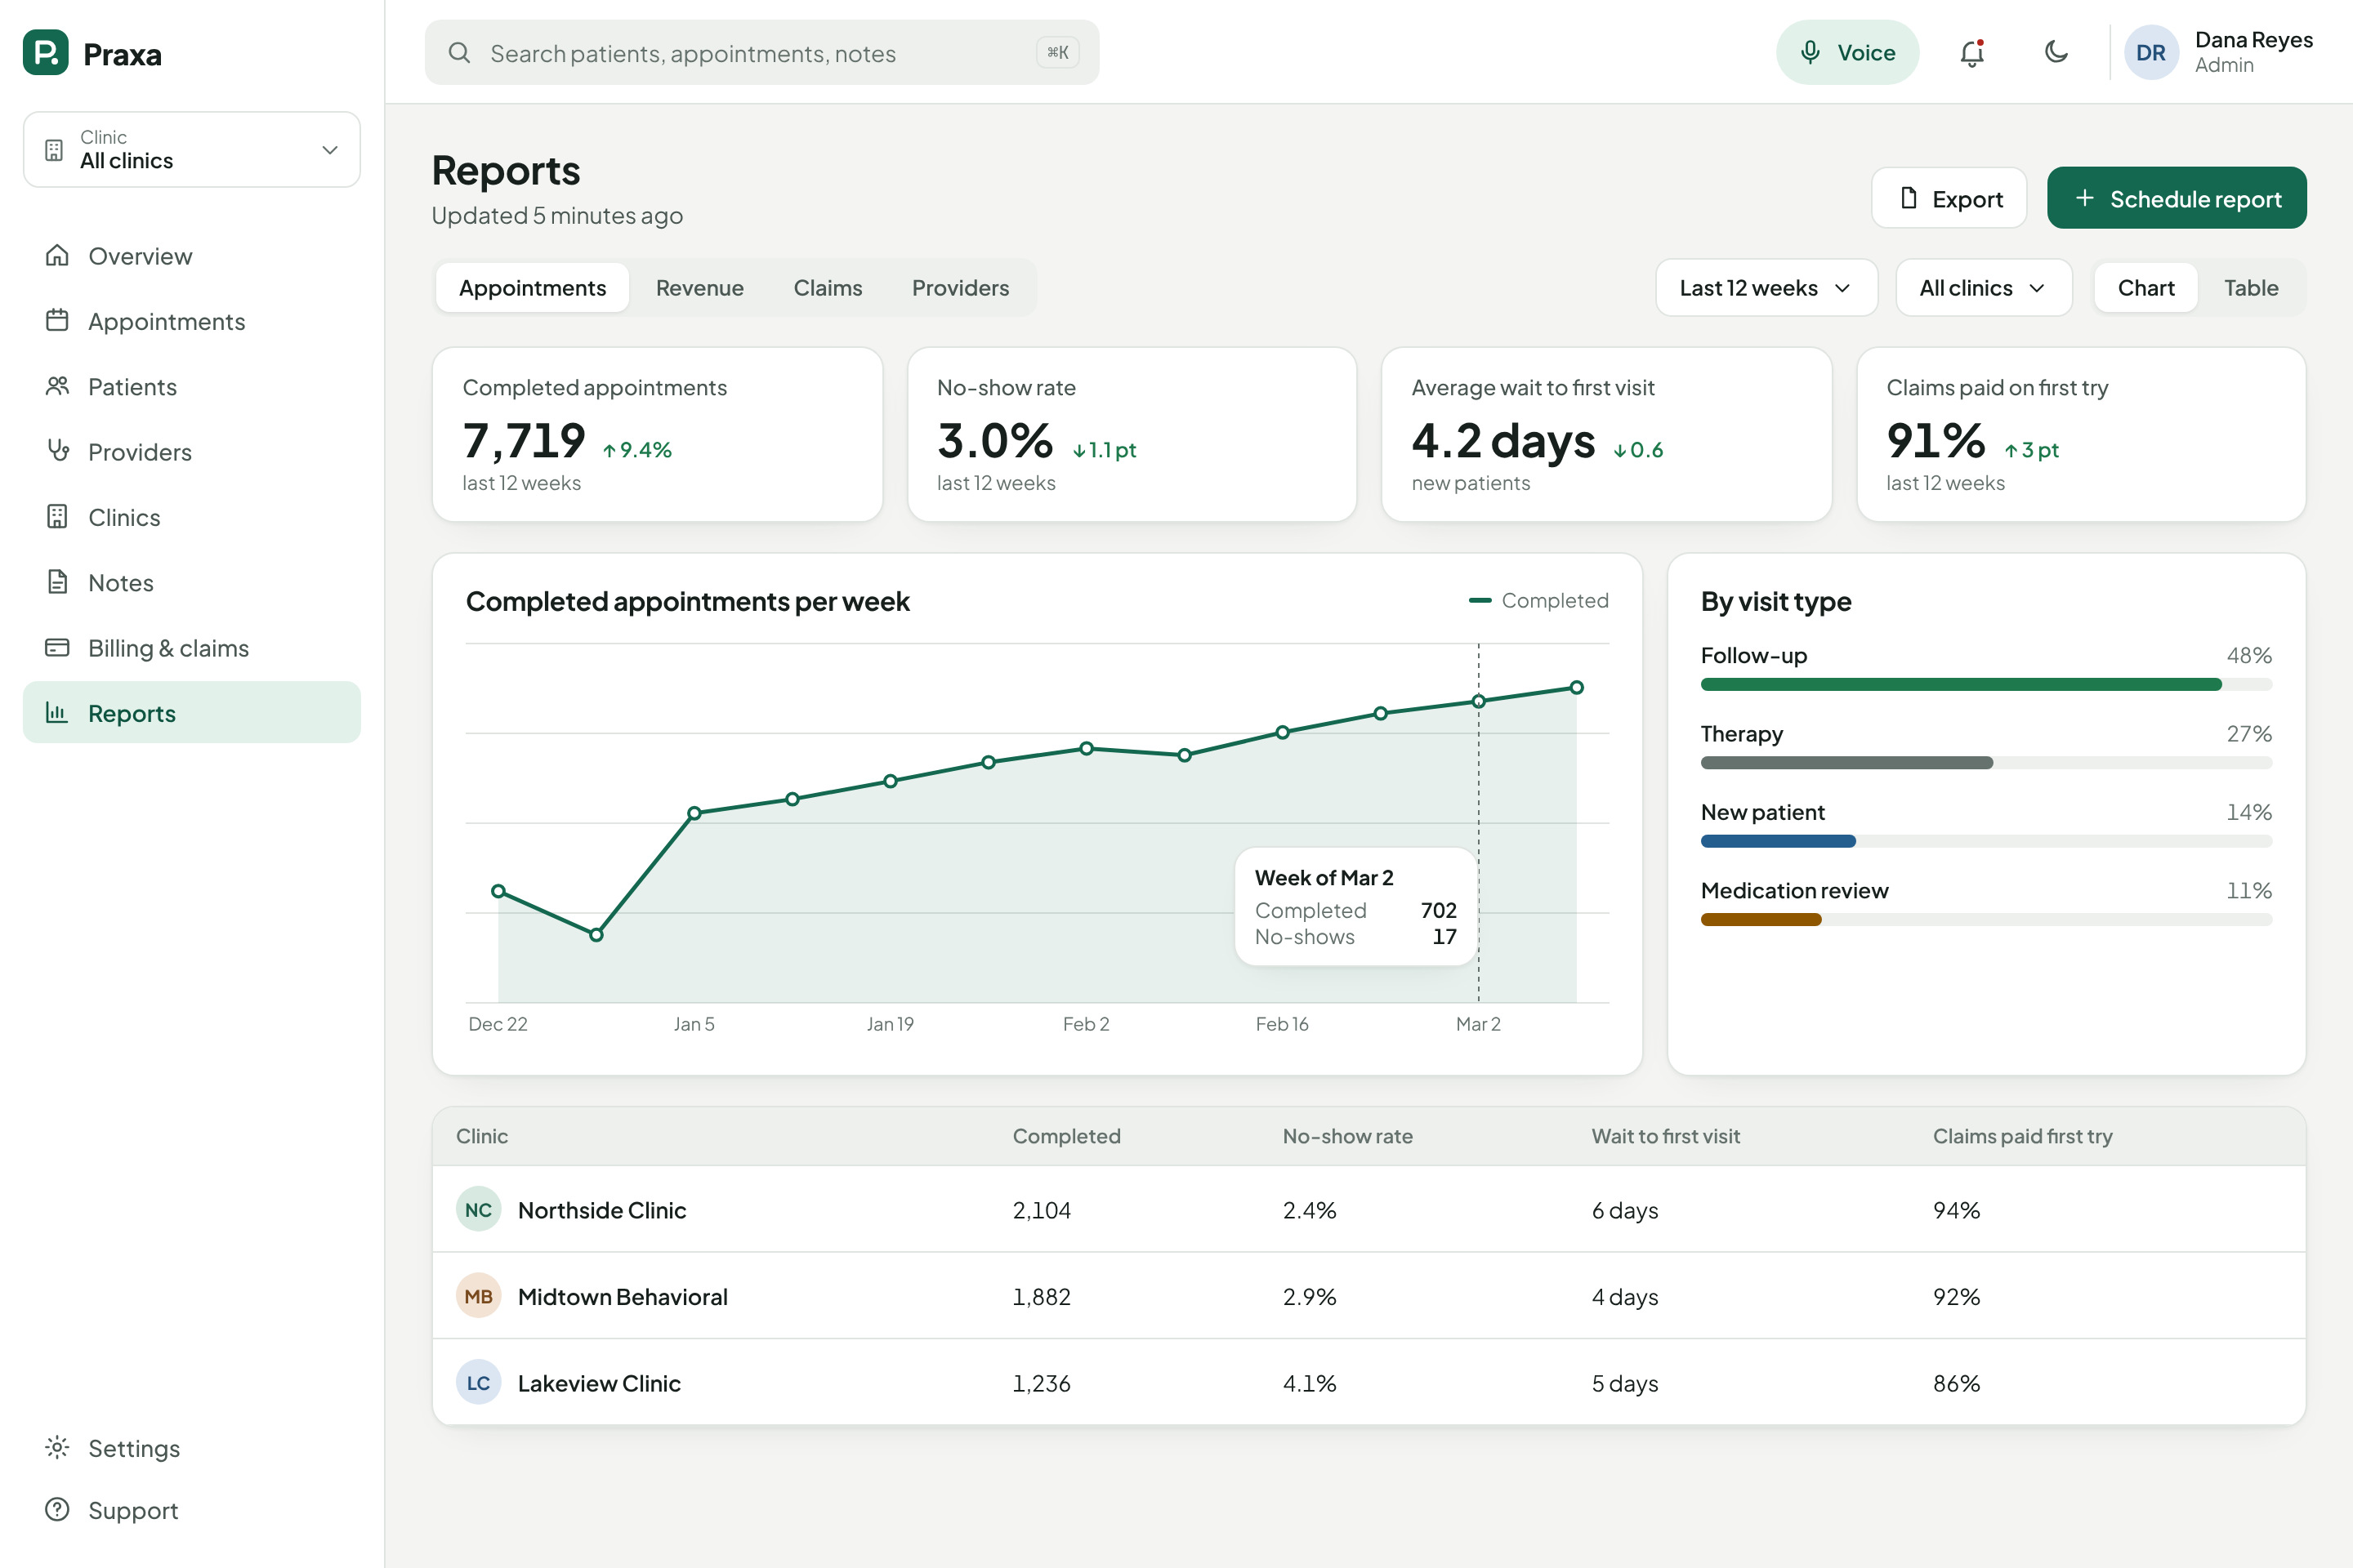This screenshot has height=1568, width=2353.
Task: Sort by the Completed column header
Action: 1066,1135
